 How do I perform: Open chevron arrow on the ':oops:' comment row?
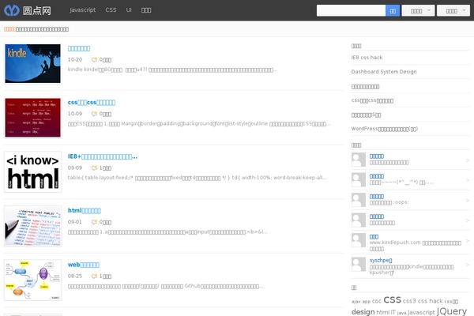(468, 200)
